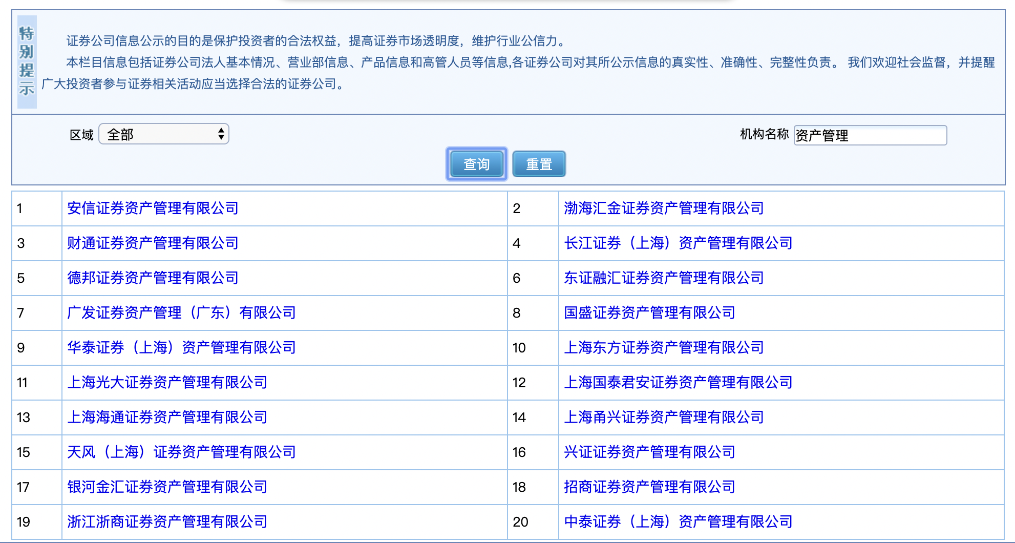View 上海海通证券资产管理有限公司 details

pos(167,417)
